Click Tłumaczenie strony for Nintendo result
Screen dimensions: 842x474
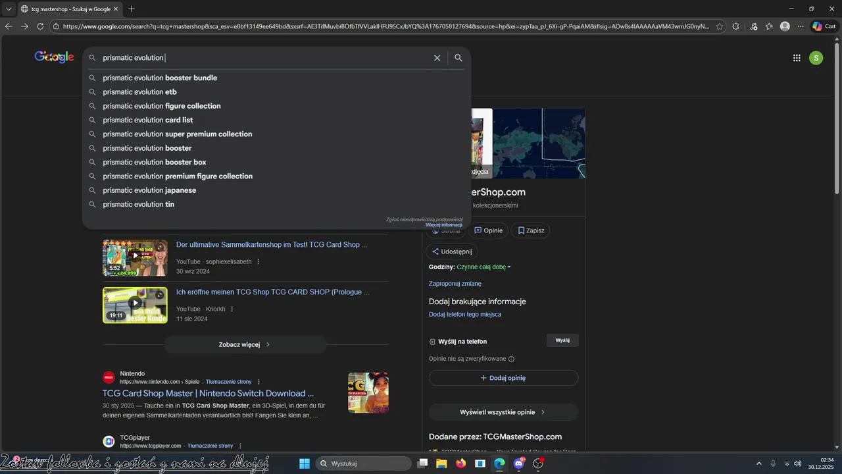point(228,382)
